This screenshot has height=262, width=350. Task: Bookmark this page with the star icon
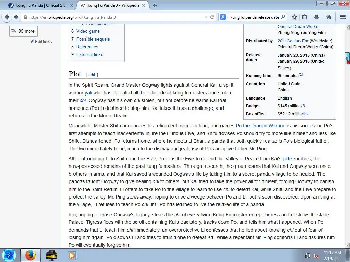click(294, 17)
